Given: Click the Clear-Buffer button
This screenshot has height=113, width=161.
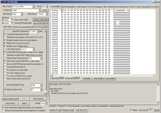Looking at the screenshot, I should tap(98, 79).
